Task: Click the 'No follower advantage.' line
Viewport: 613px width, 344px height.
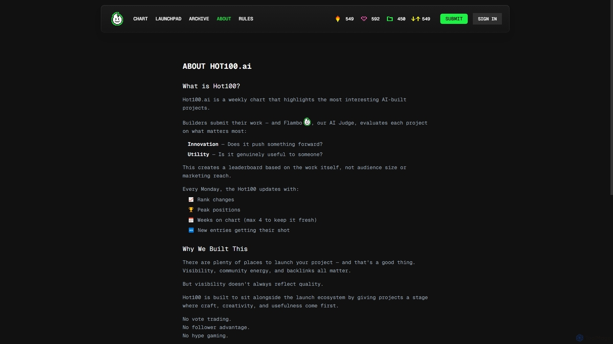Action: pos(216,327)
